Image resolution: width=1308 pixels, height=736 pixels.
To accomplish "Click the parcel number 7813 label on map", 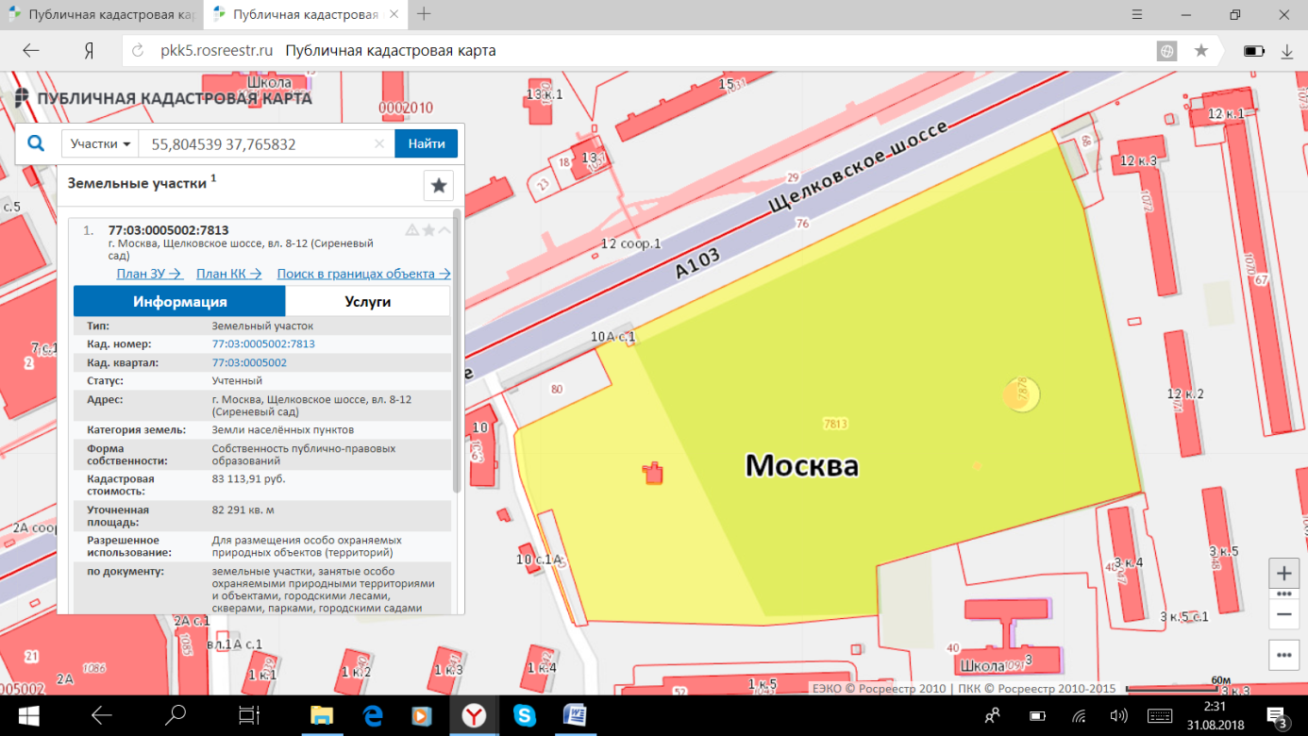I will point(835,425).
